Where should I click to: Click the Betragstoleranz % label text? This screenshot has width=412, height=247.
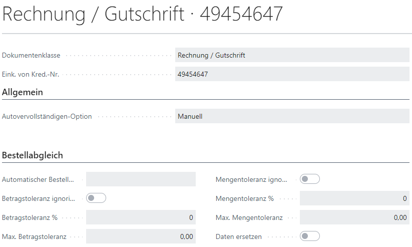click(x=30, y=217)
